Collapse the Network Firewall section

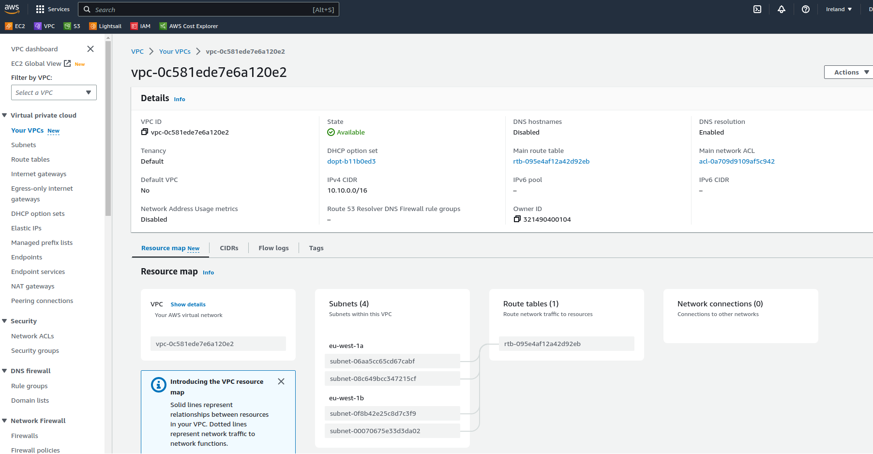4,421
